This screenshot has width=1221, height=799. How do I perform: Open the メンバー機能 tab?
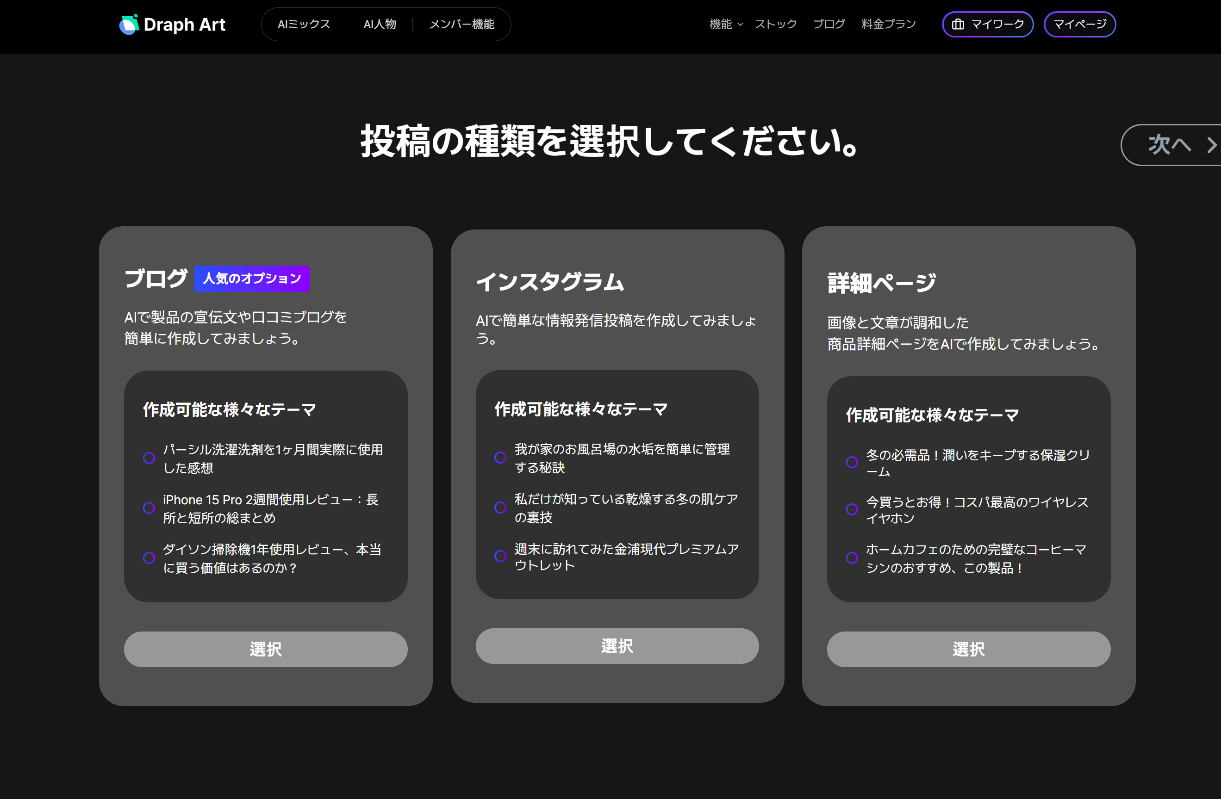(461, 24)
